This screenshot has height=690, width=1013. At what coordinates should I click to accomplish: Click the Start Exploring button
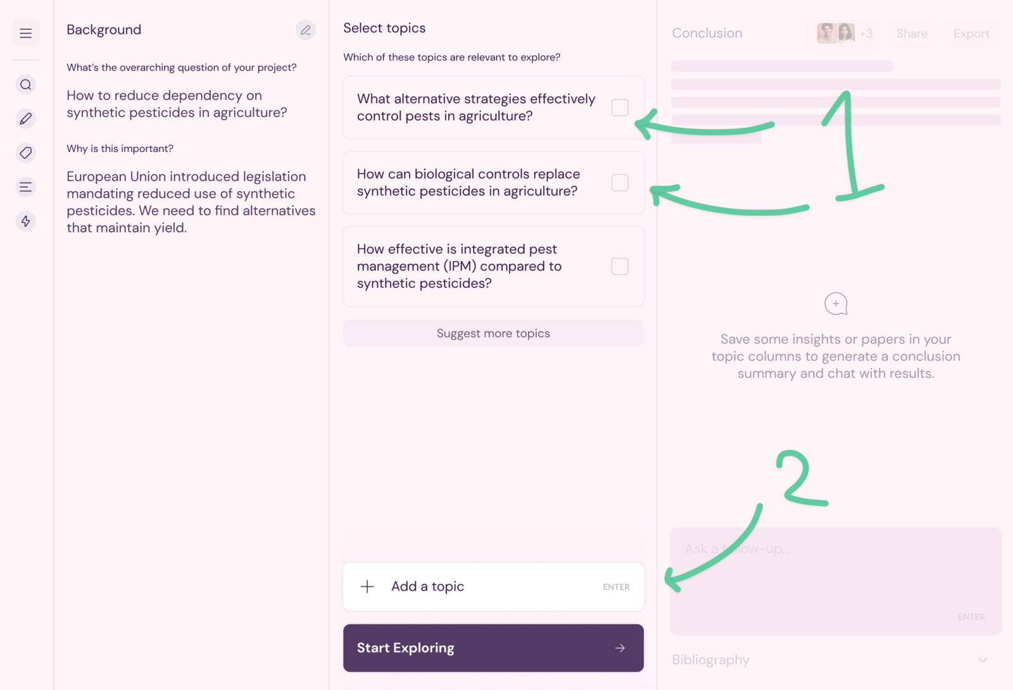point(493,648)
